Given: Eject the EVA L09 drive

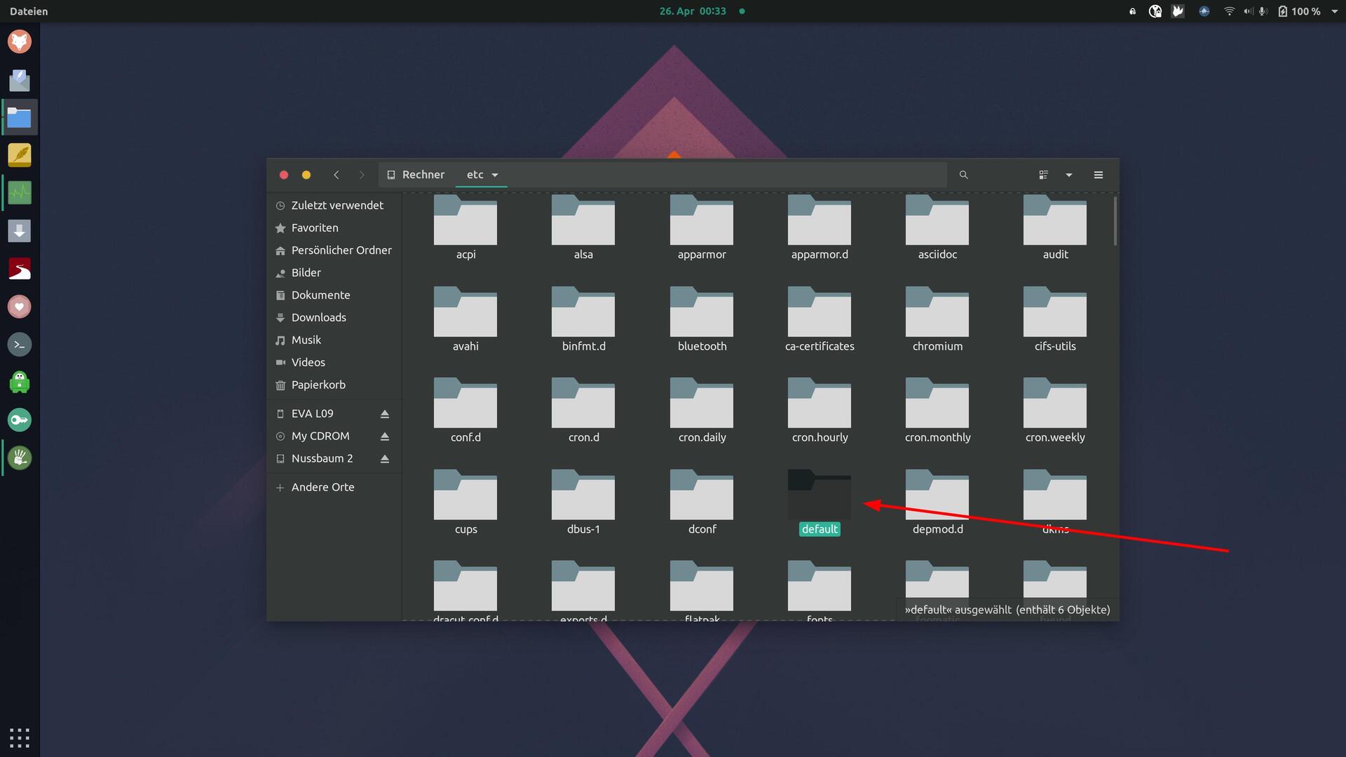Looking at the screenshot, I should [385, 414].
